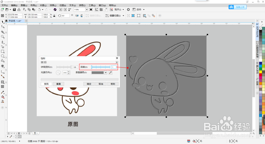Open the 文件 File menu
The width and height of the screenshot is (265, 144).
[x=5, y=5]
